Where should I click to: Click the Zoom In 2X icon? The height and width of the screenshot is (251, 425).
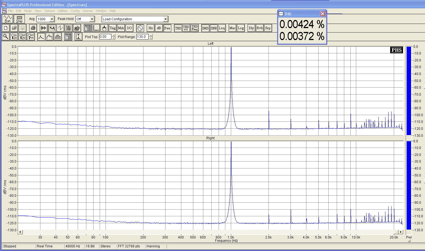pyautogui.click(x=14, y=37)
